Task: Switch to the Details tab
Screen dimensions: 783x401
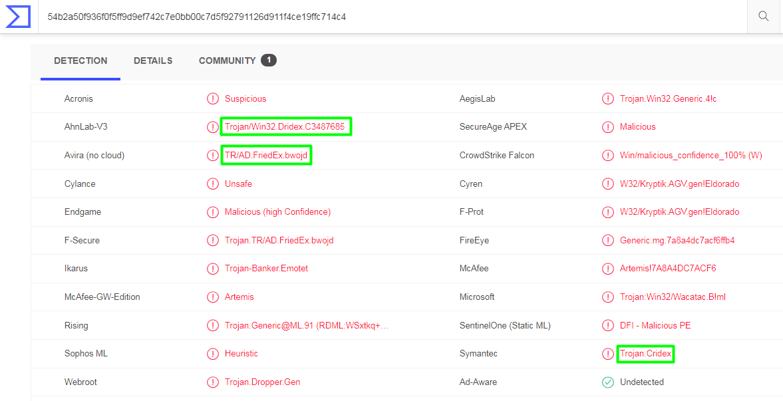Action: pyautogui.click(x=153, y=61)
